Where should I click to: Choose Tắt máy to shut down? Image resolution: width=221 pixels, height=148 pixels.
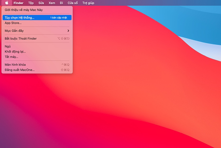[x=37, y=57]
